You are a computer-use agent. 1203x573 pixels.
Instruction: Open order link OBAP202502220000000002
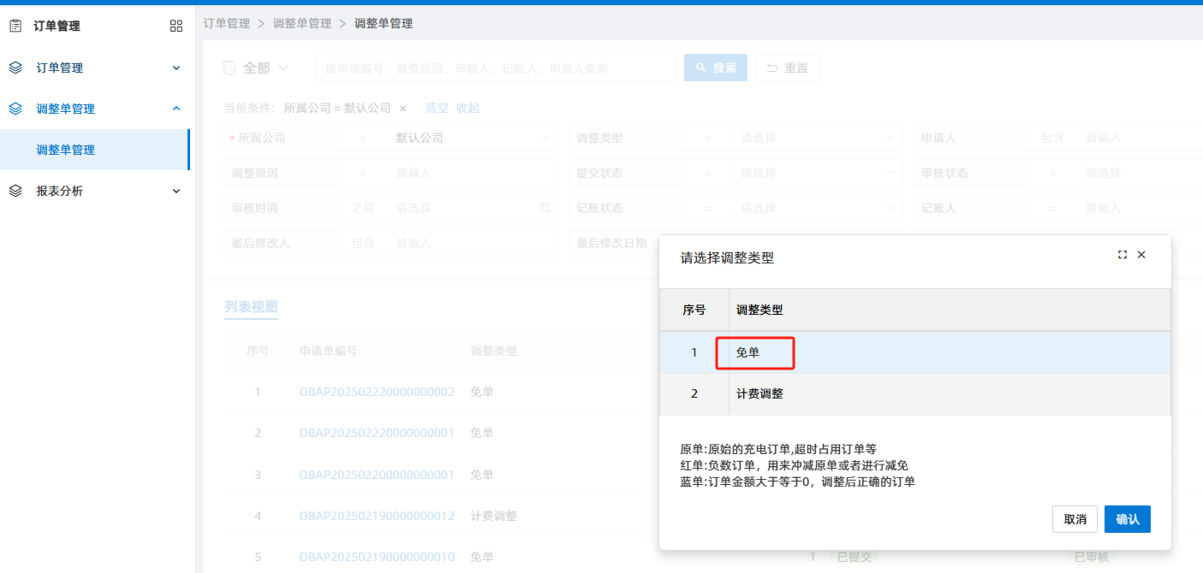tap(377, 392)
